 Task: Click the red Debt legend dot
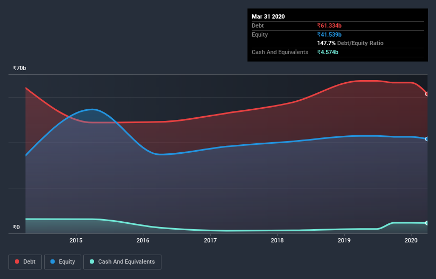tap(17, 261)
